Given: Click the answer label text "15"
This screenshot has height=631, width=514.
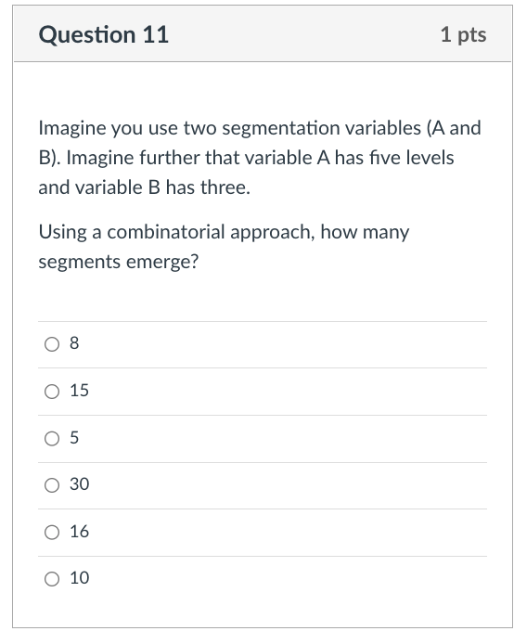Looking at the screenshot, I should pyautogui.click(x=79, y=391).
